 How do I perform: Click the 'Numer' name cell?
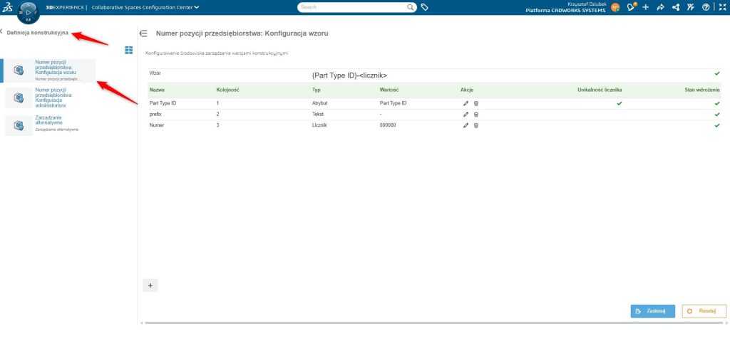click(x=156, y=125)
